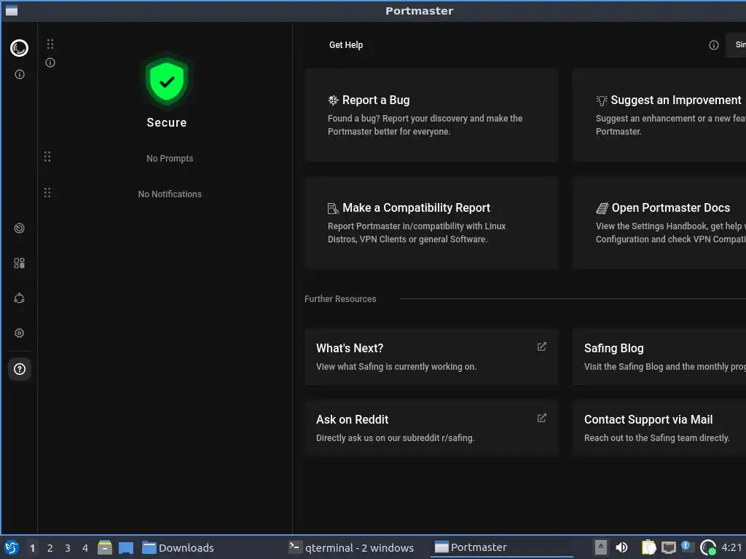Click the blue show desktop icon in the taskbar
This screenshot has height=559, width=746.
pyautogui.click(x=126, y=548)
